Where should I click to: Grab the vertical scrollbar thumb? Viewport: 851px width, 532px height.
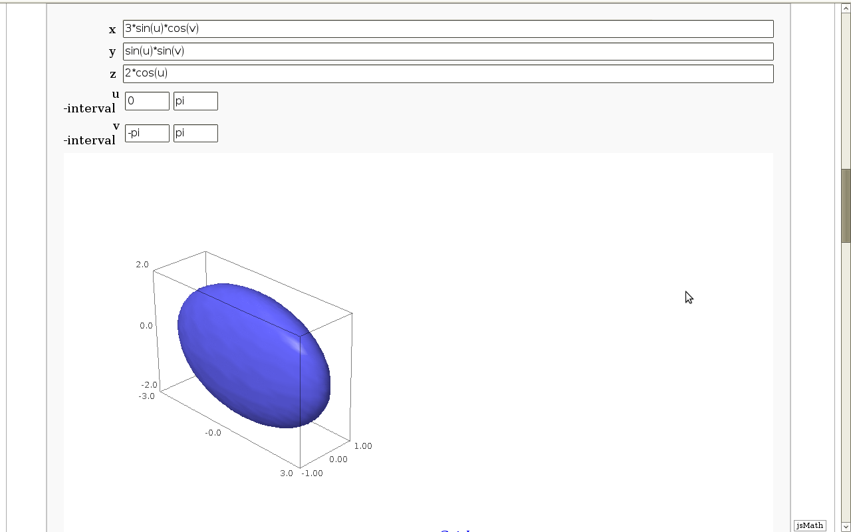tap(846, 205)
